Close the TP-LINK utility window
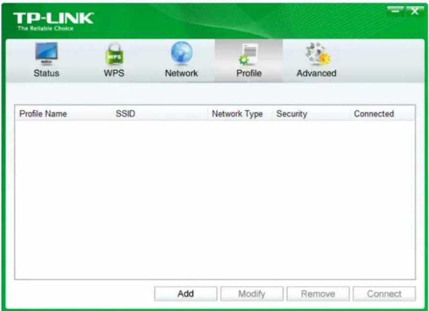The height and width of the screenshot is (311, 429). 415,11
